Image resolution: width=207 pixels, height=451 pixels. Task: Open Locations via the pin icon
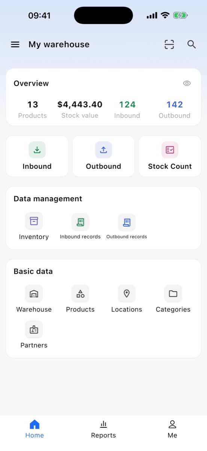click(127, 294)
